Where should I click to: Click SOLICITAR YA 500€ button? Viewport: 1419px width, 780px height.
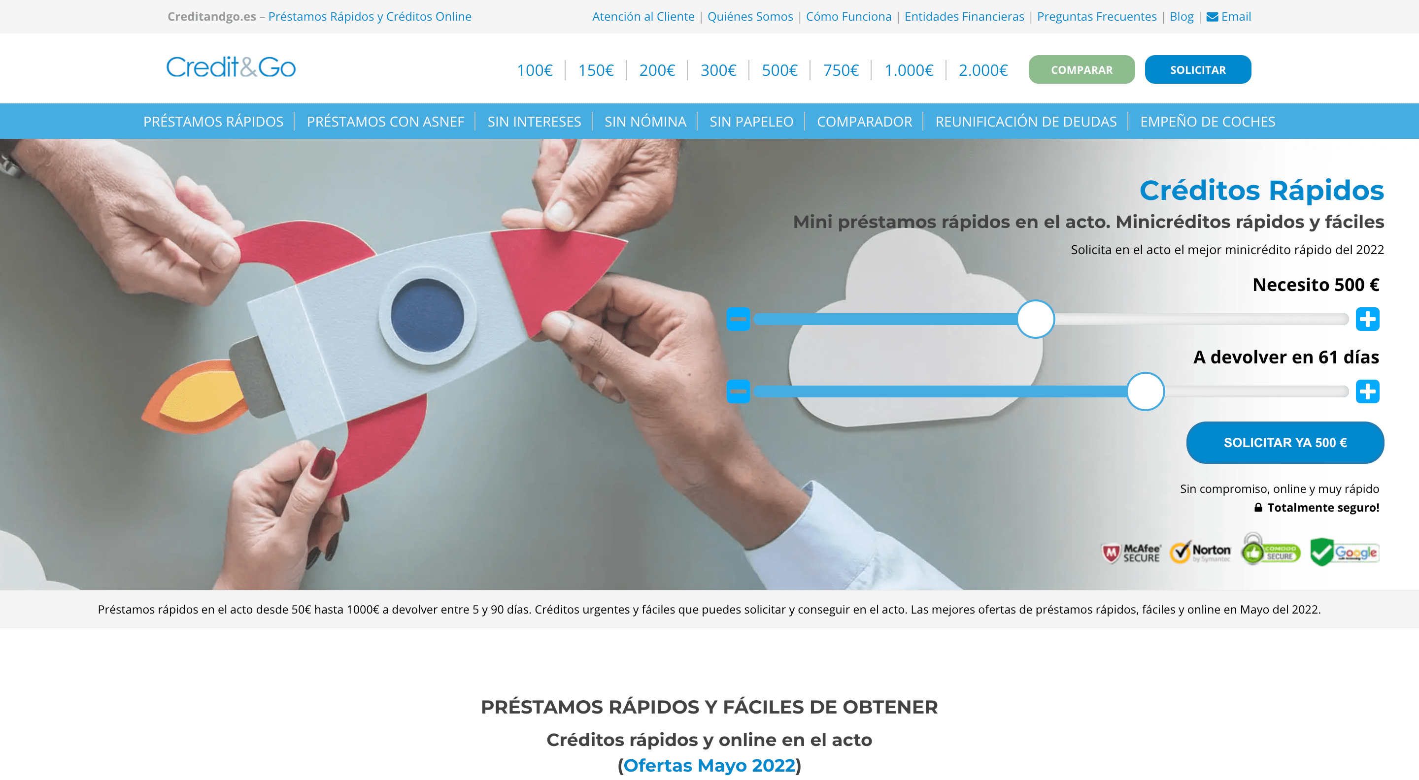(1283, 442)
